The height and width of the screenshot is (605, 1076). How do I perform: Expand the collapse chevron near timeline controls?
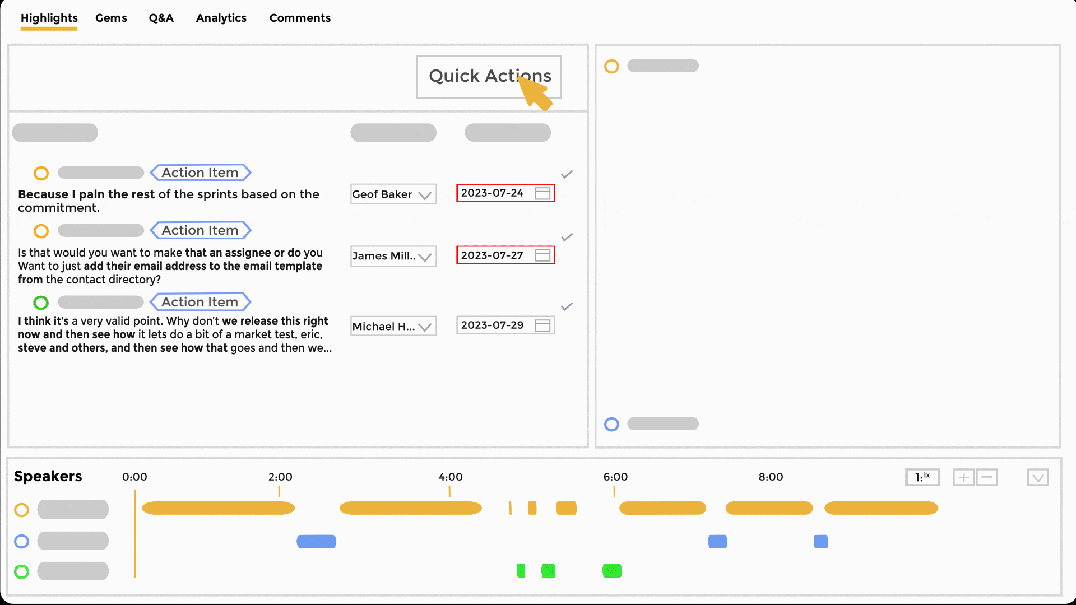1038,477
